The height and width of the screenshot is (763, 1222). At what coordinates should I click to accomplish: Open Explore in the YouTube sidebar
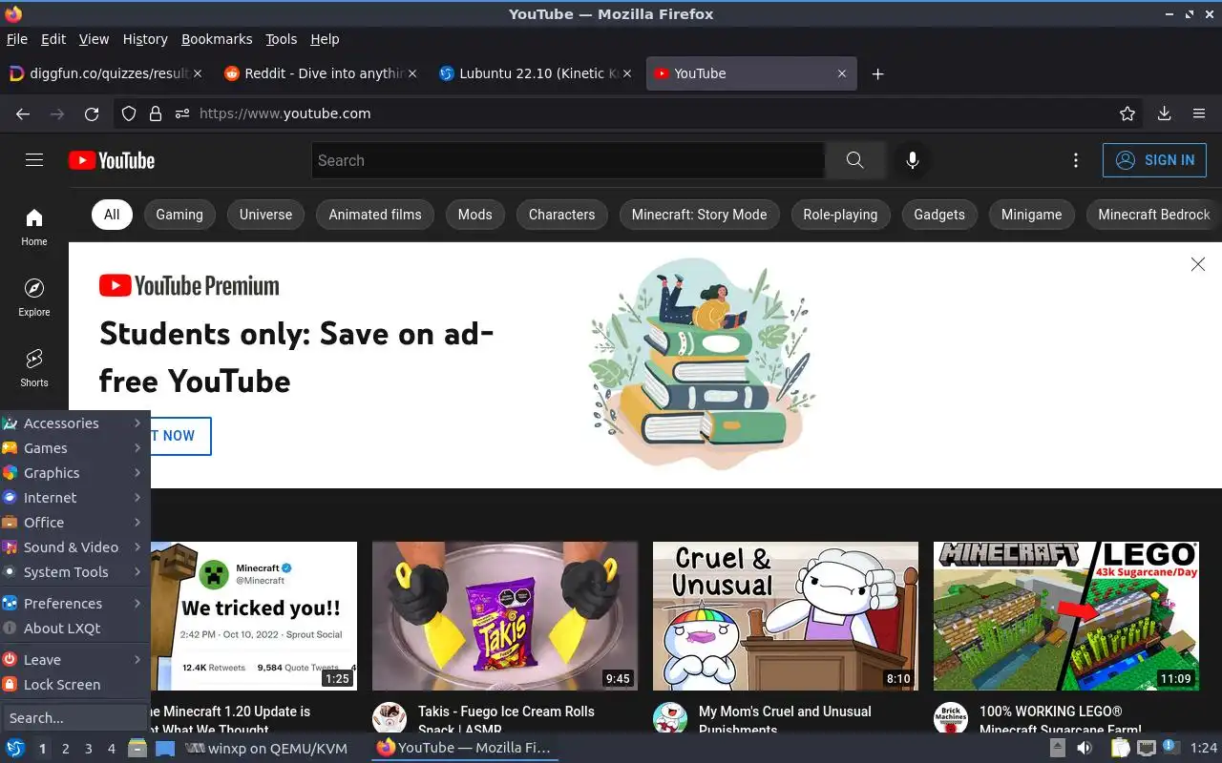(x=34, y=298)
